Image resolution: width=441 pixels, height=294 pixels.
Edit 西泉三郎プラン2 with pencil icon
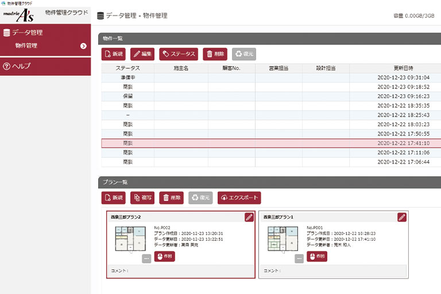[x=249, y=217]
